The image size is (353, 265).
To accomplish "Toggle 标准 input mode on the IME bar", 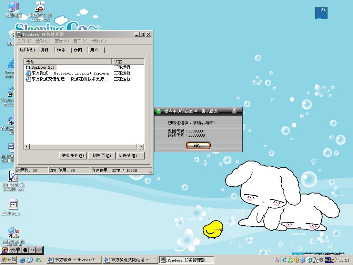I will (15, 250).
